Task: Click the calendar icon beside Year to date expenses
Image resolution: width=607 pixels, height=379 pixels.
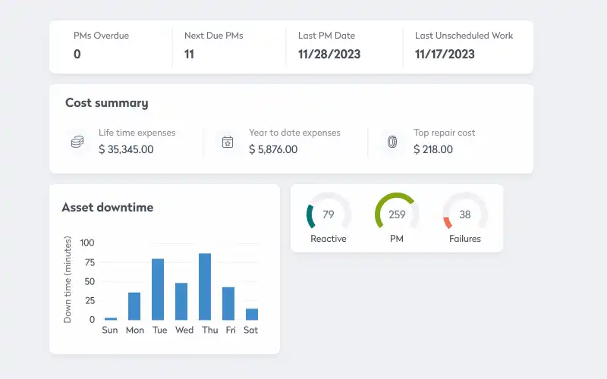Action: pos(227,142)
